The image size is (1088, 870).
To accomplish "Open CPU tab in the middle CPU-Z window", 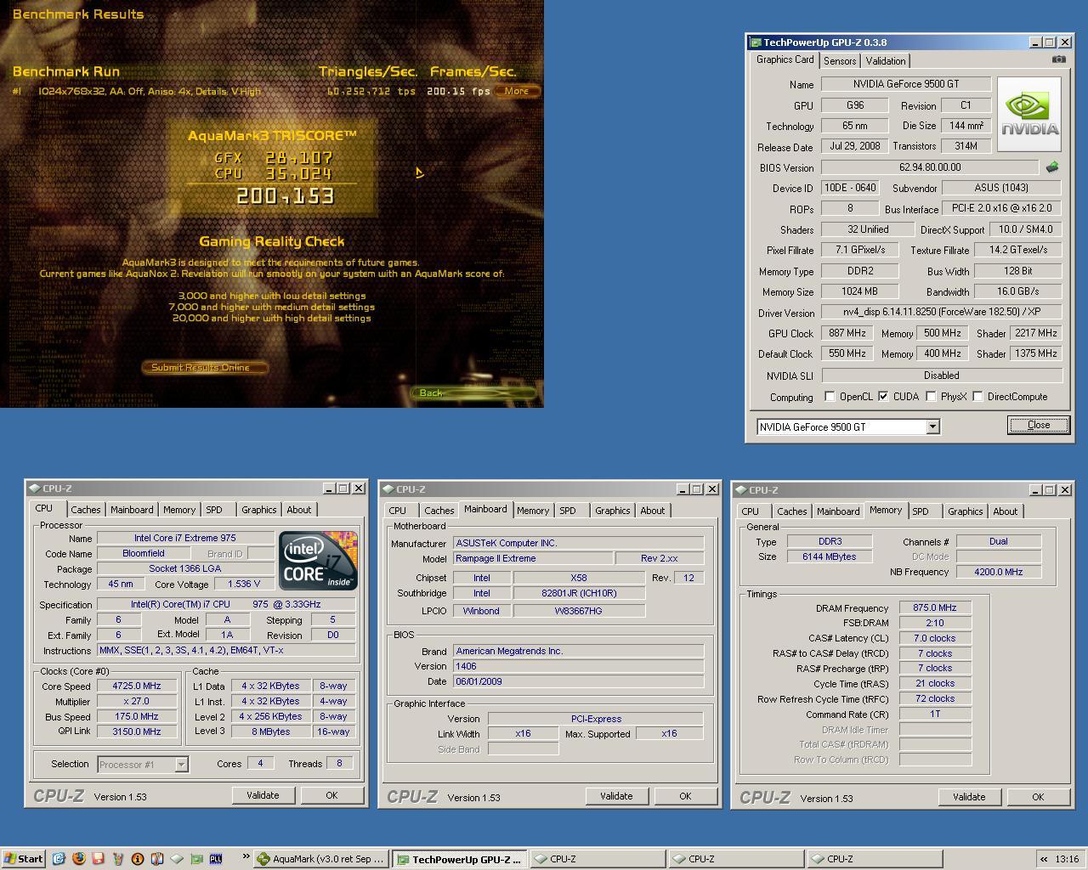I will point(398,511).
